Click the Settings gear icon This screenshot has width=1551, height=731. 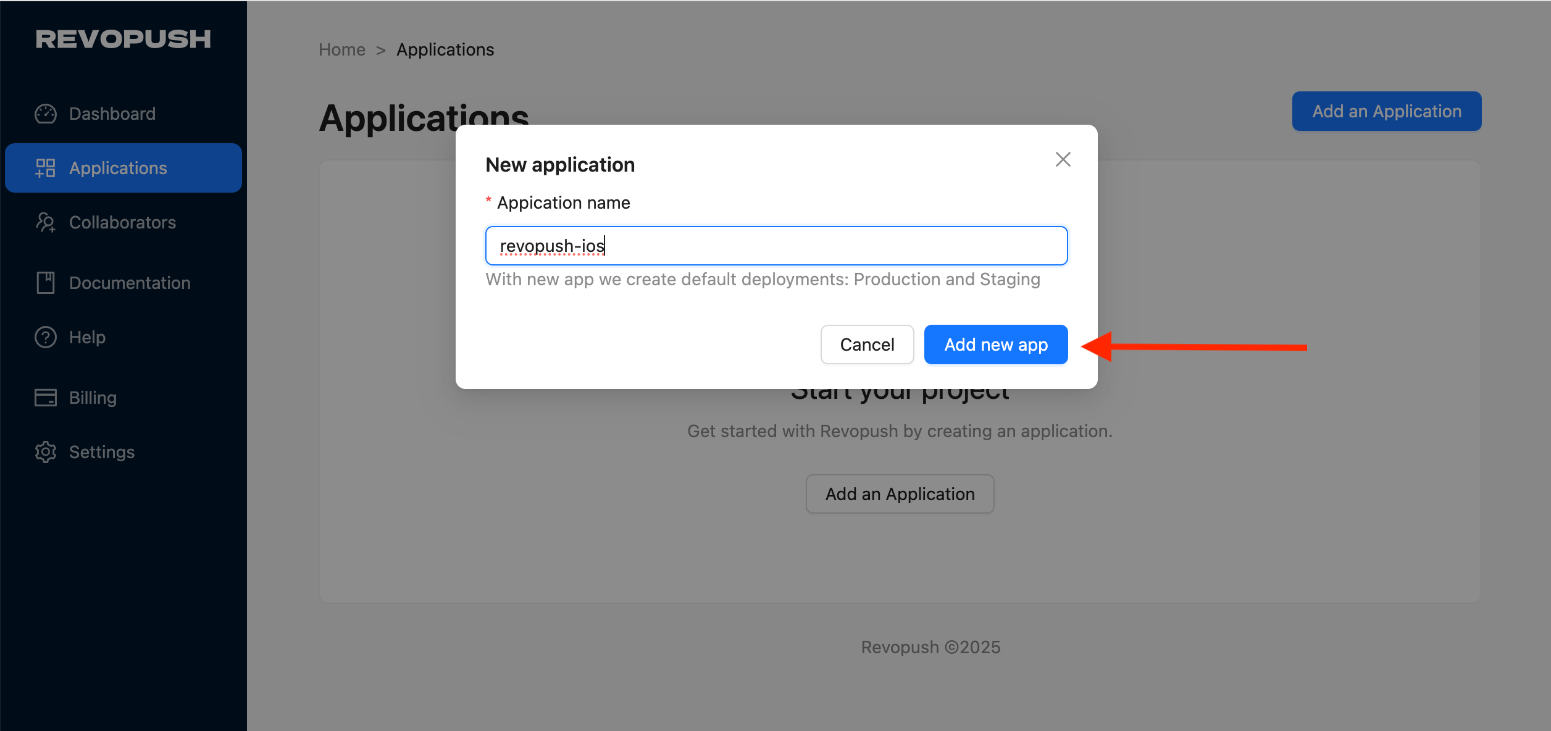coord(46,451)
